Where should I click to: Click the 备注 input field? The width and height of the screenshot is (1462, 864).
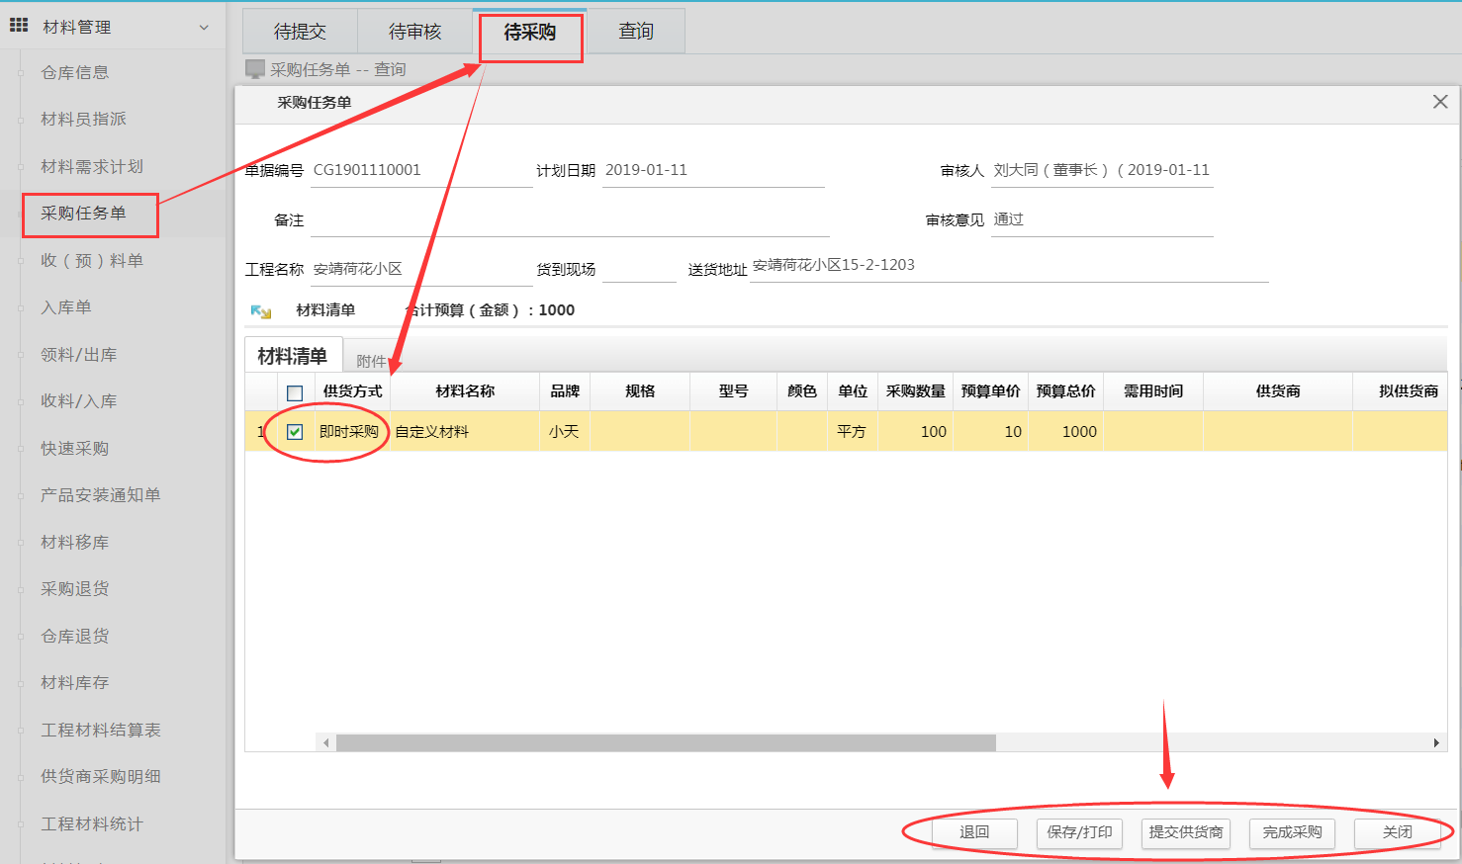point(569,220)
